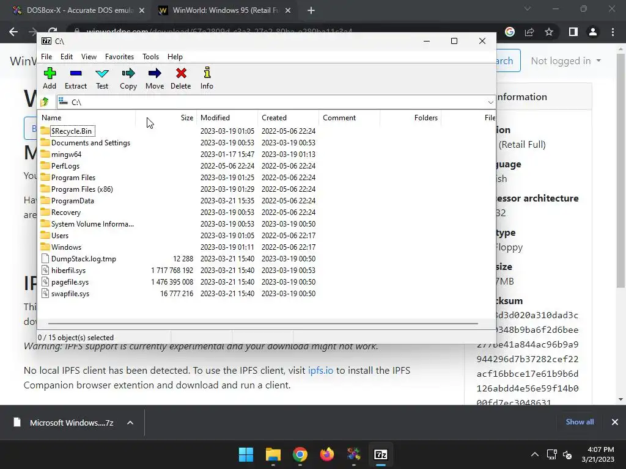626x469 pixels.
Task: Expand the C:\ address path dropdown
Action: (x=490, y=103)
